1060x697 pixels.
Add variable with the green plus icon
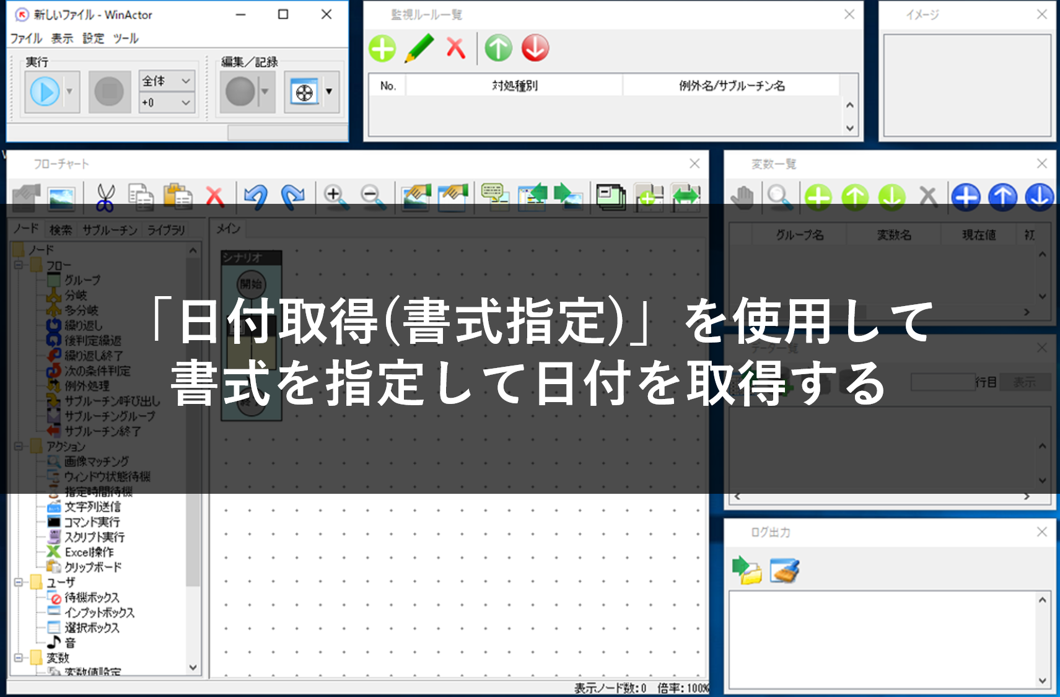click(x=818, y=197)
